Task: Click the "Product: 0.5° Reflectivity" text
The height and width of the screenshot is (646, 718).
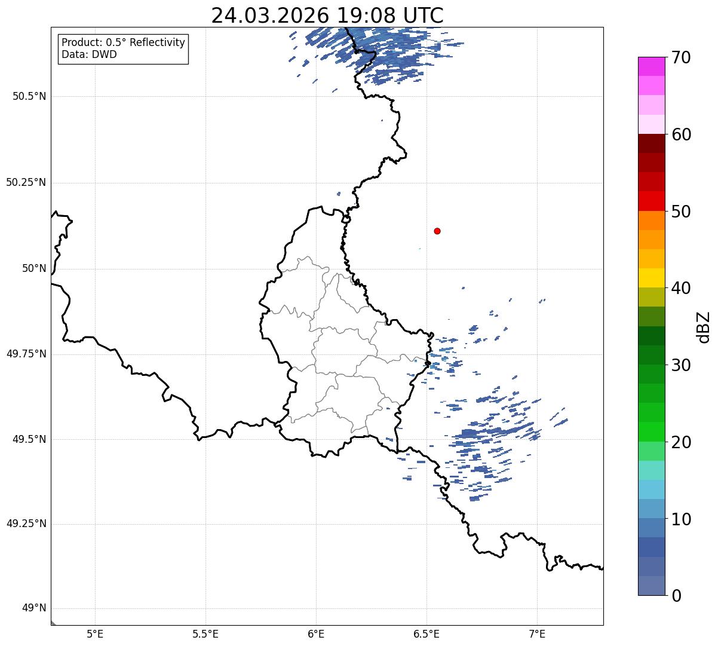Action: (x=124, y=43)
